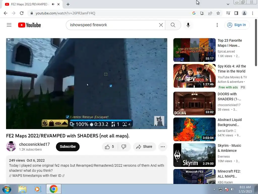Click the "249 views Oct 6, 2022" text

tap(27, 160)
